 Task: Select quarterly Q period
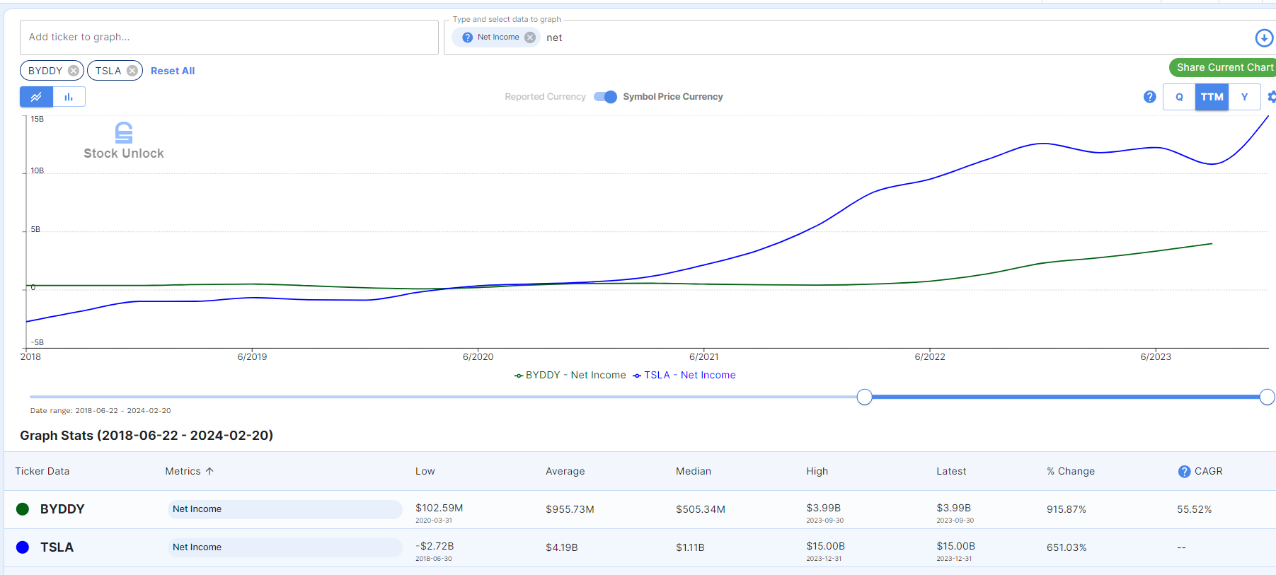(1179, 97)
